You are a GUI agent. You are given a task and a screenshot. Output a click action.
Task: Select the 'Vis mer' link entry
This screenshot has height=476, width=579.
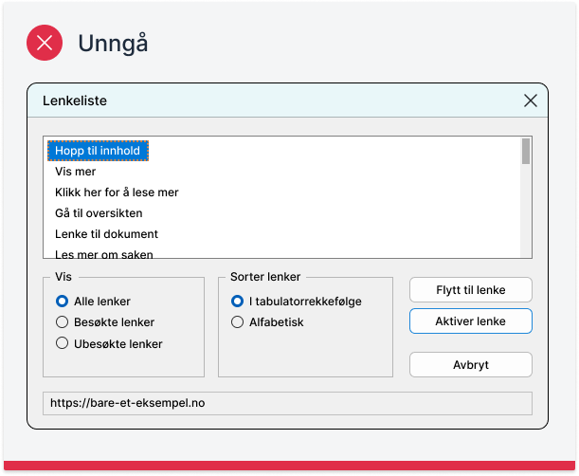76,172
